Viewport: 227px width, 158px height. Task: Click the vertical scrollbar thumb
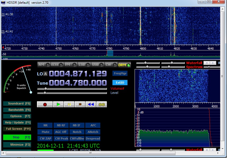pyautogui.click(x=223, y=76)
